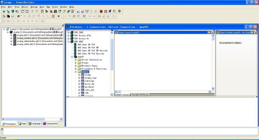Image resolution: width=259 pixels, height=140 pixels.
Task: Open the Object menu
Action: coord(25,7)
